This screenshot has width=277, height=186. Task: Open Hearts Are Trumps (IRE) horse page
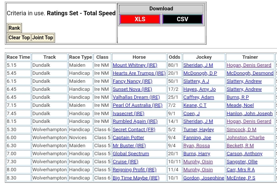[139, 73]
